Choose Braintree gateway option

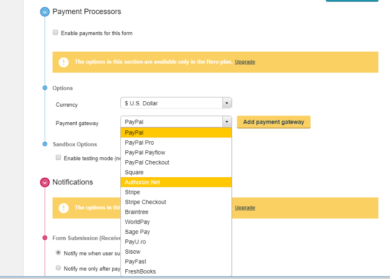pyautogui.click(x=176, y=212)
